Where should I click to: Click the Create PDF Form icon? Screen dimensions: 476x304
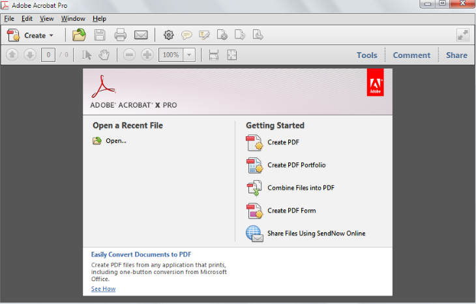coord(254,211)
